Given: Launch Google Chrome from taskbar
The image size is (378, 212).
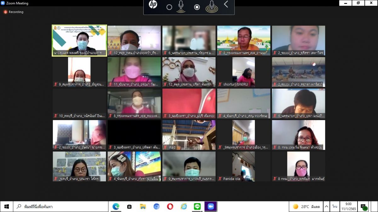Looking at the screenshot, I should (x=156, y=206).
